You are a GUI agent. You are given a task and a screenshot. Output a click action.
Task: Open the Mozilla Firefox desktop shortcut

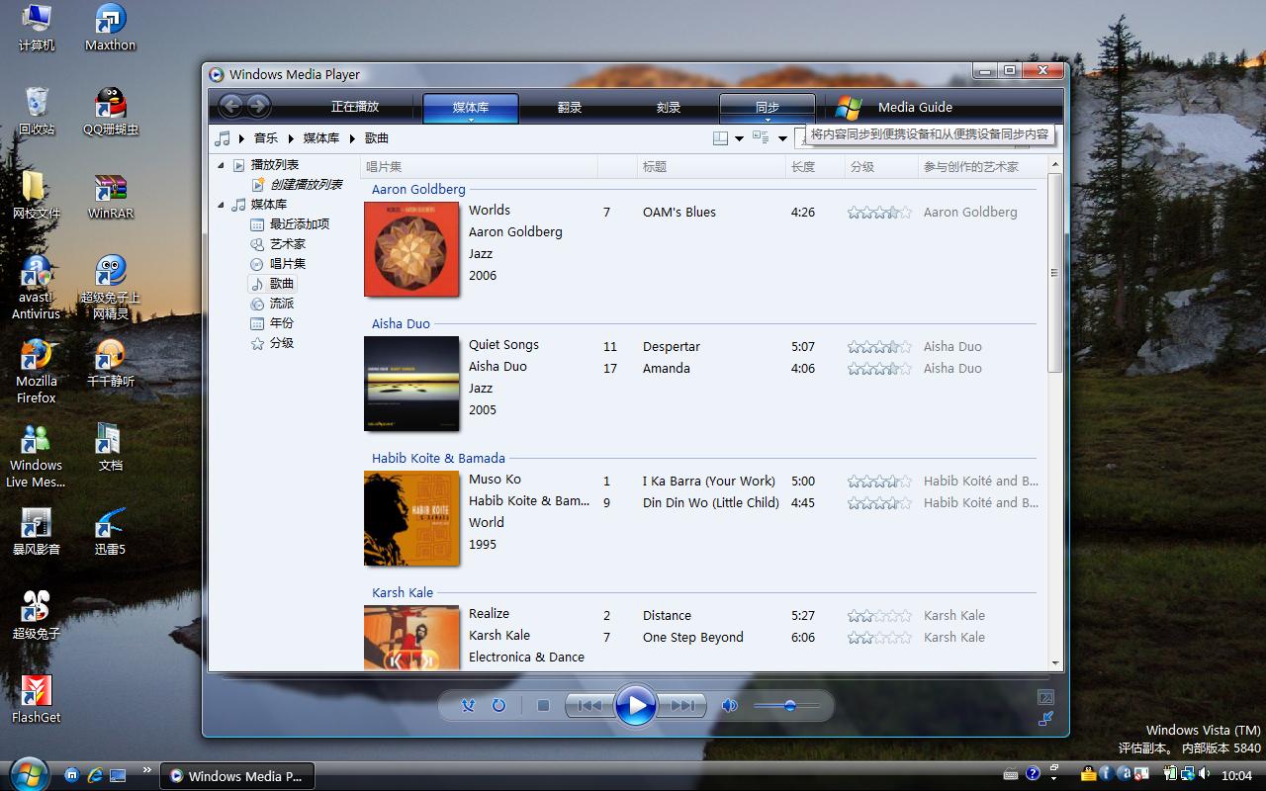point(37,371)
